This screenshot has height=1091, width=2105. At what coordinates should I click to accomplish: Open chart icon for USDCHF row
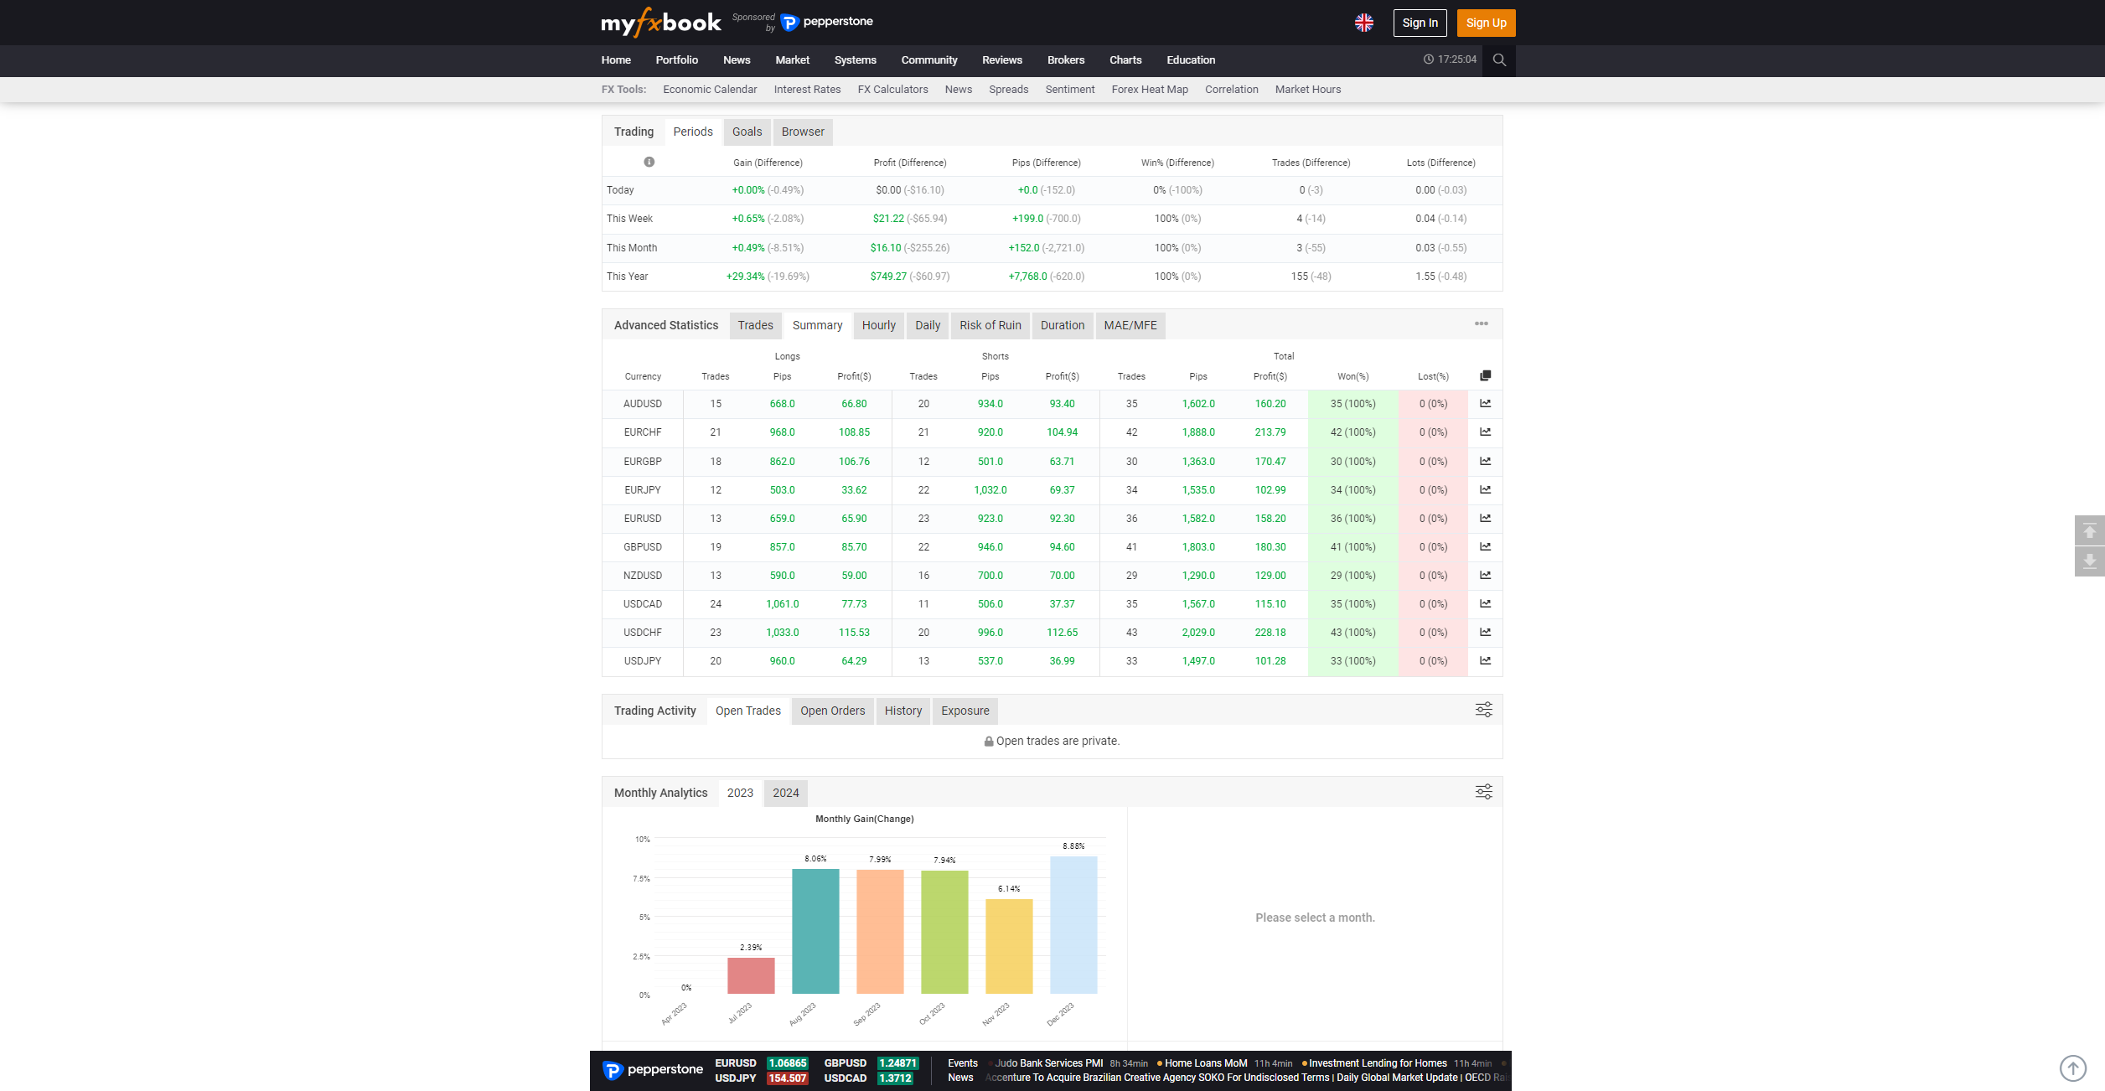1485,632
